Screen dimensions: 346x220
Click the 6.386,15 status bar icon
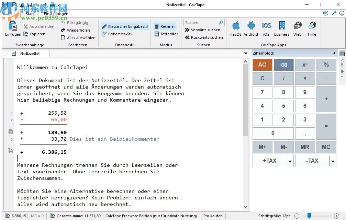click(8, 216)
